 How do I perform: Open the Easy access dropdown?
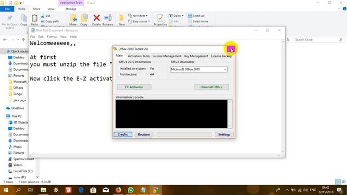[139, 21]
